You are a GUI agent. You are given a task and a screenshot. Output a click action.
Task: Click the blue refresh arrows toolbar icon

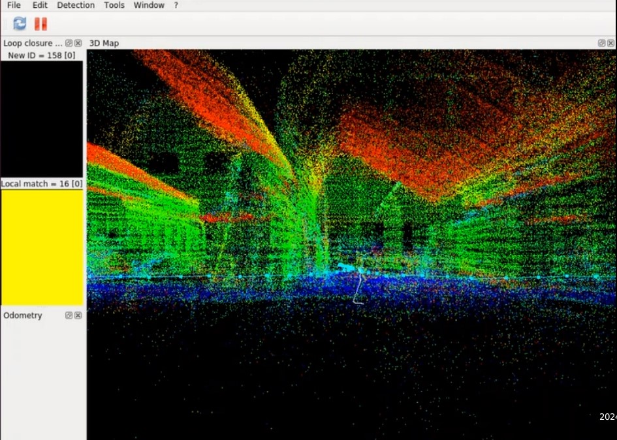click(20, 24)
